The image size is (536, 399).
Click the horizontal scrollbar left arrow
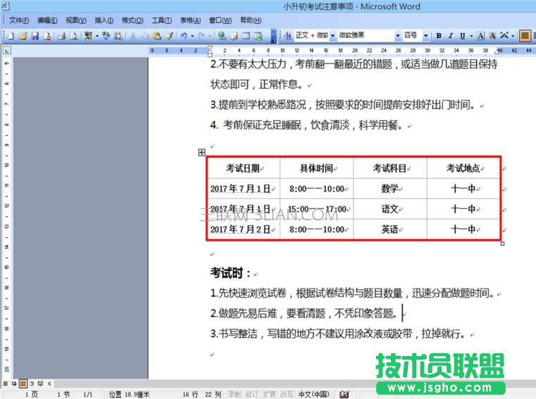pyautogui.click(x=49, y=384)
